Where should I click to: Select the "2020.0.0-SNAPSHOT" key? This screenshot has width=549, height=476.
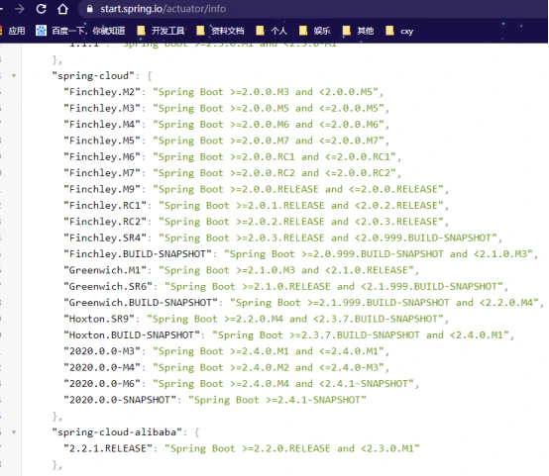[x=120, y=400]
